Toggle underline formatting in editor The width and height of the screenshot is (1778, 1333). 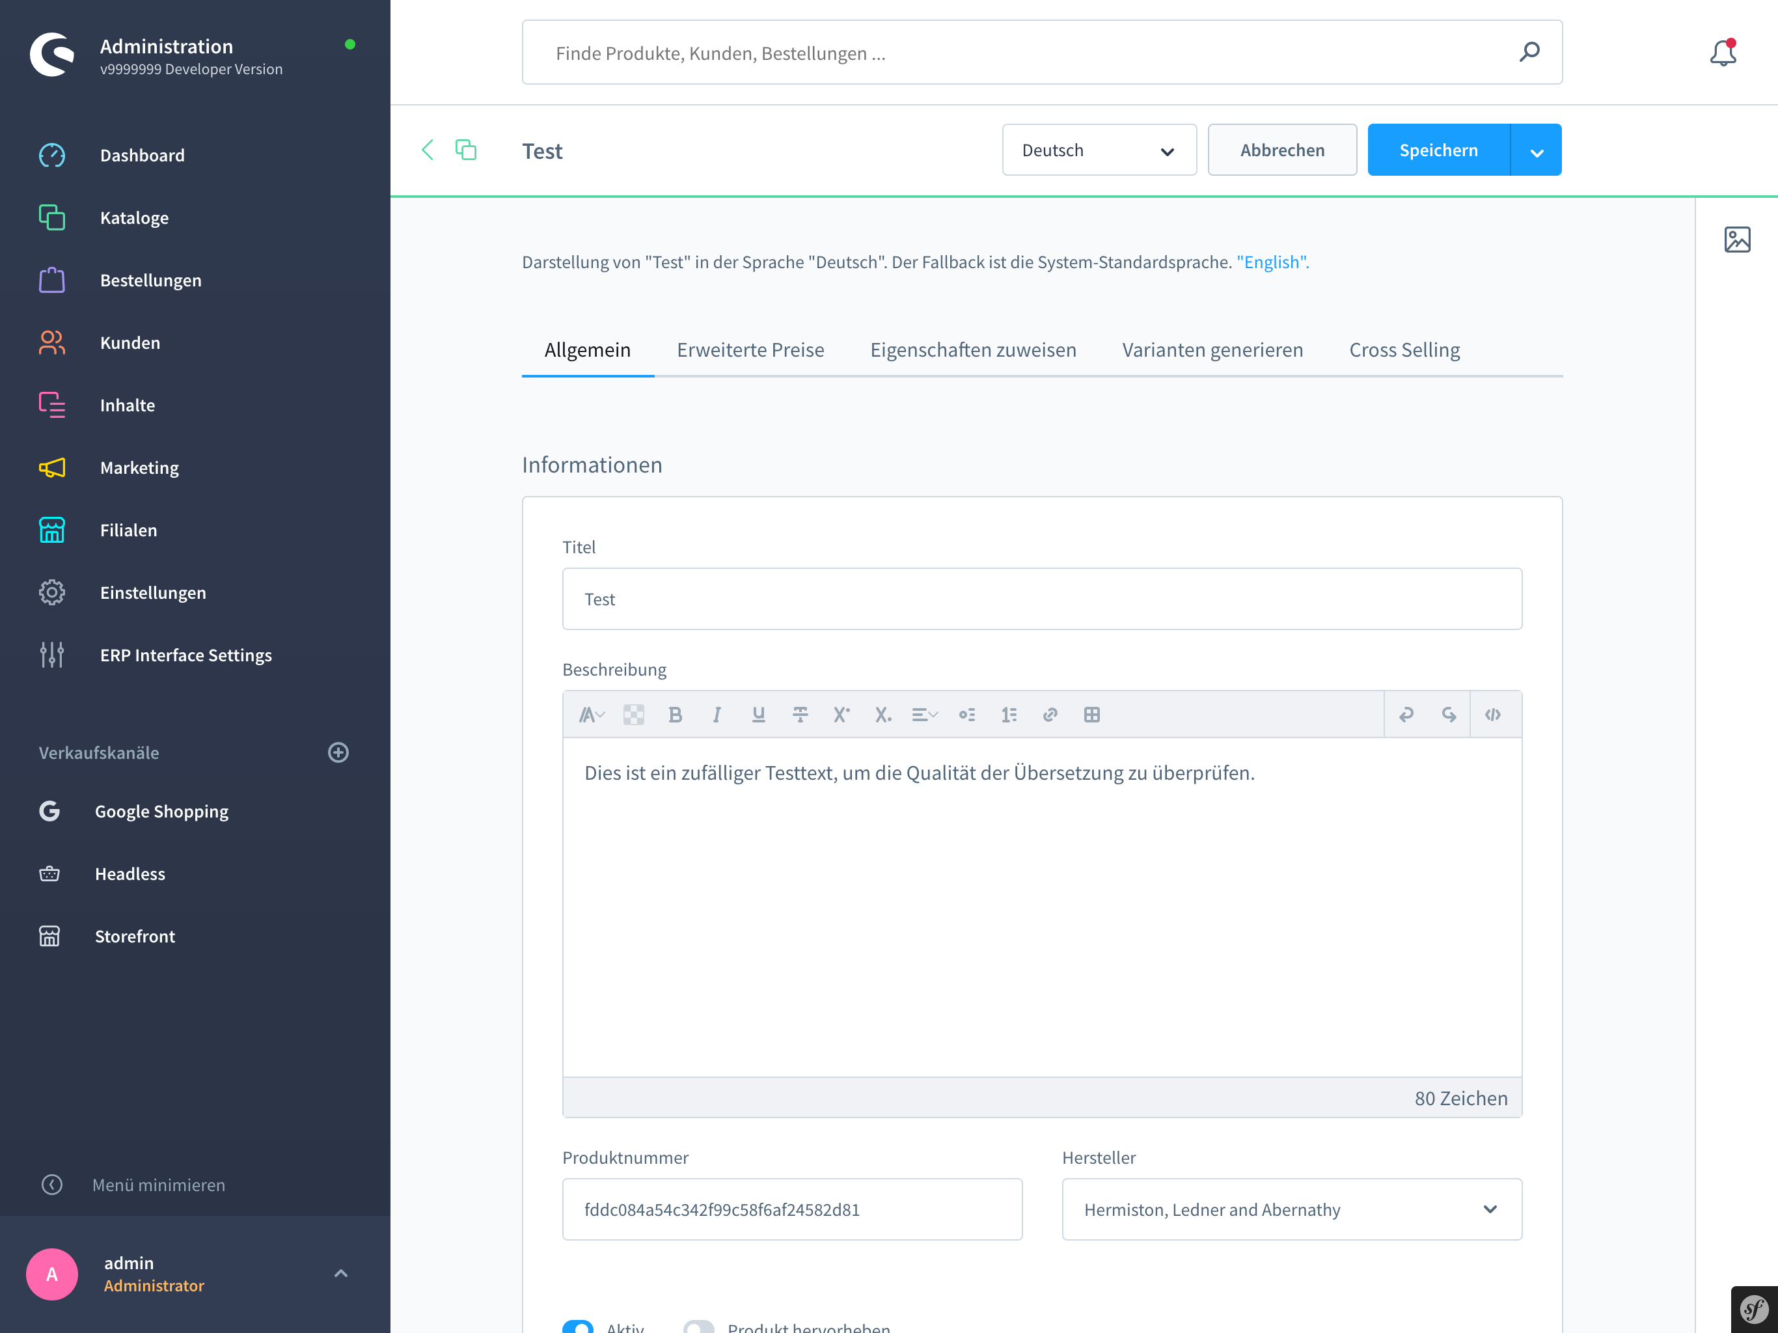758,714
